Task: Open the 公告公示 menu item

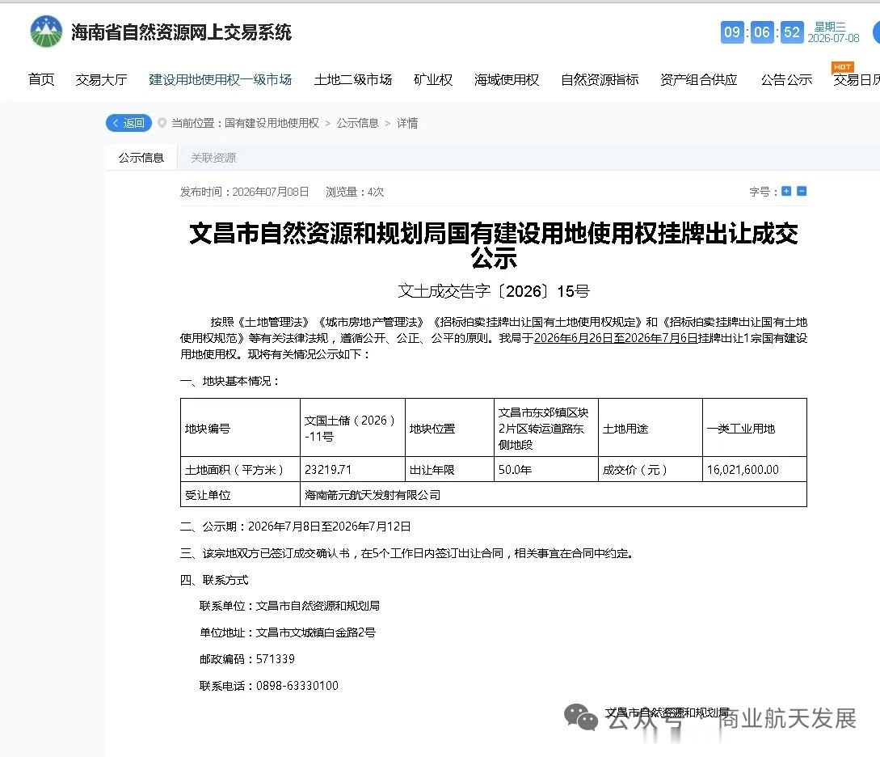Action: coord(786,80)
